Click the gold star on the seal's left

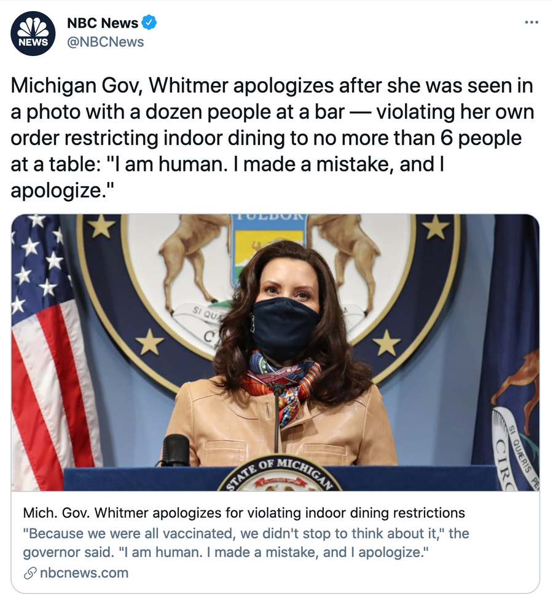(149, 341)
